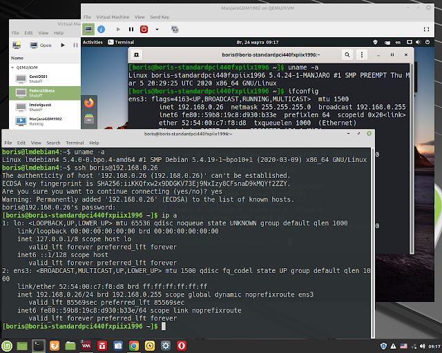This screenshot has height=353, width=442.
Task: Open File menu of the VM viewer window
Action: [x=87, y=17]
